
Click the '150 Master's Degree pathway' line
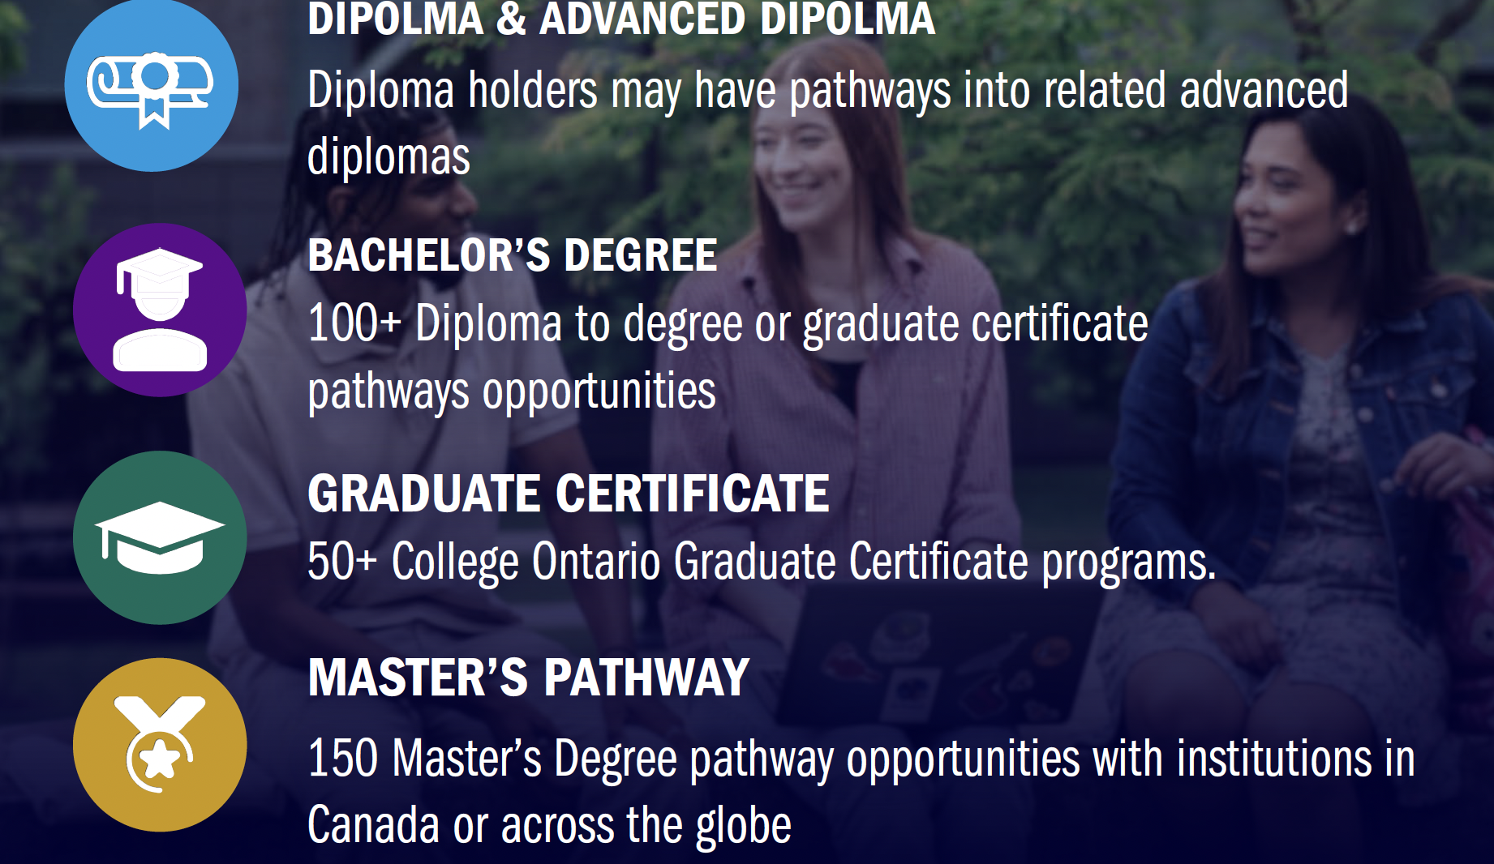(x=861, y=759)
